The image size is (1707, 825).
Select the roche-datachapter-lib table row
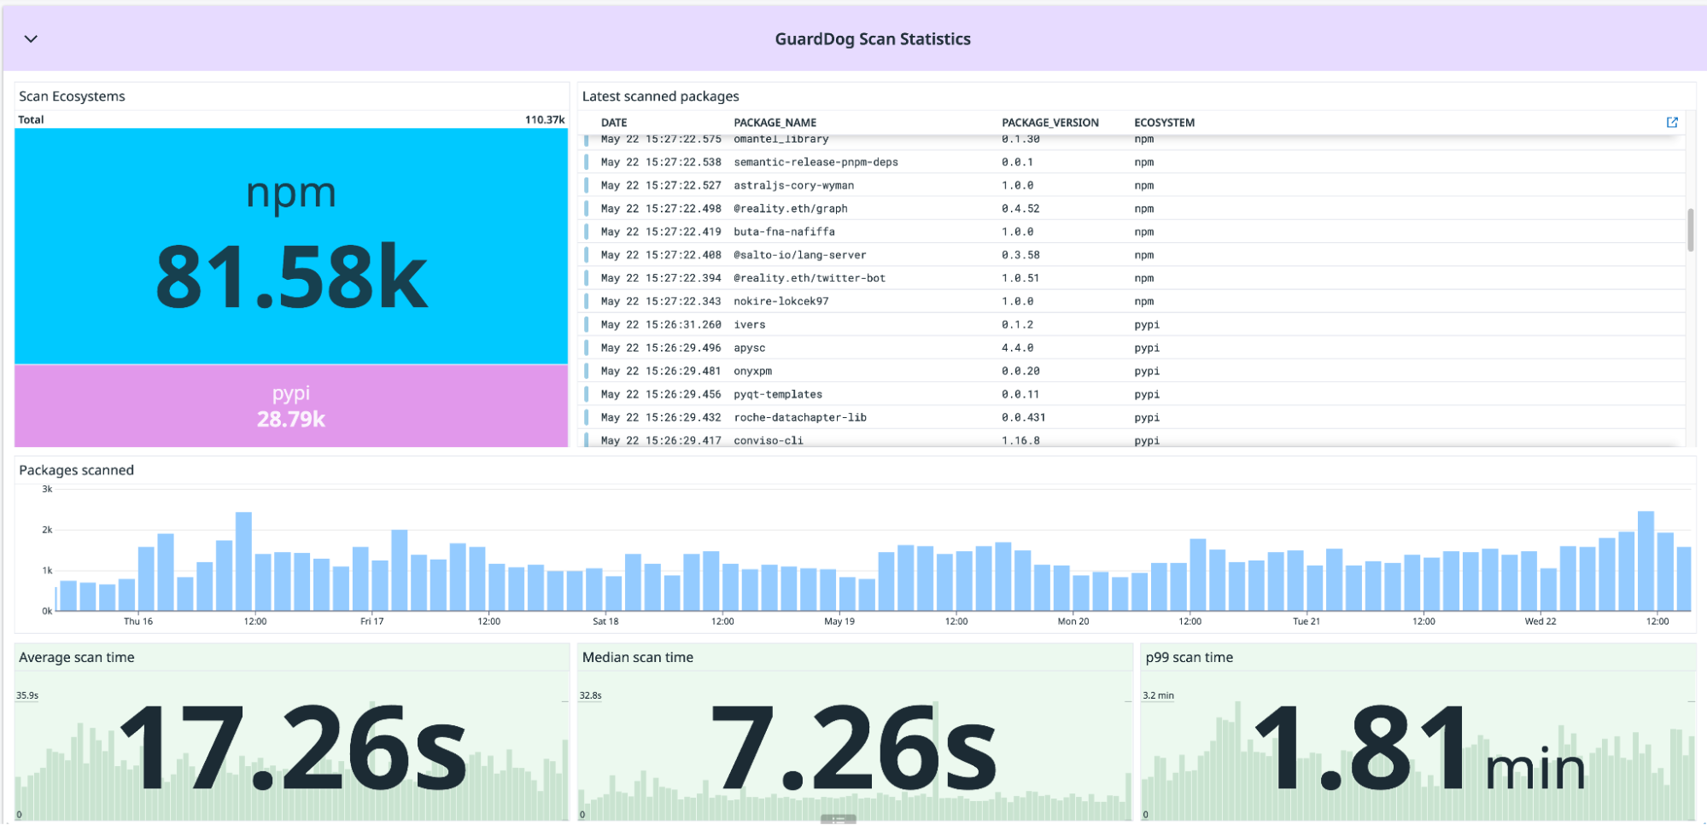pos(799,418)
